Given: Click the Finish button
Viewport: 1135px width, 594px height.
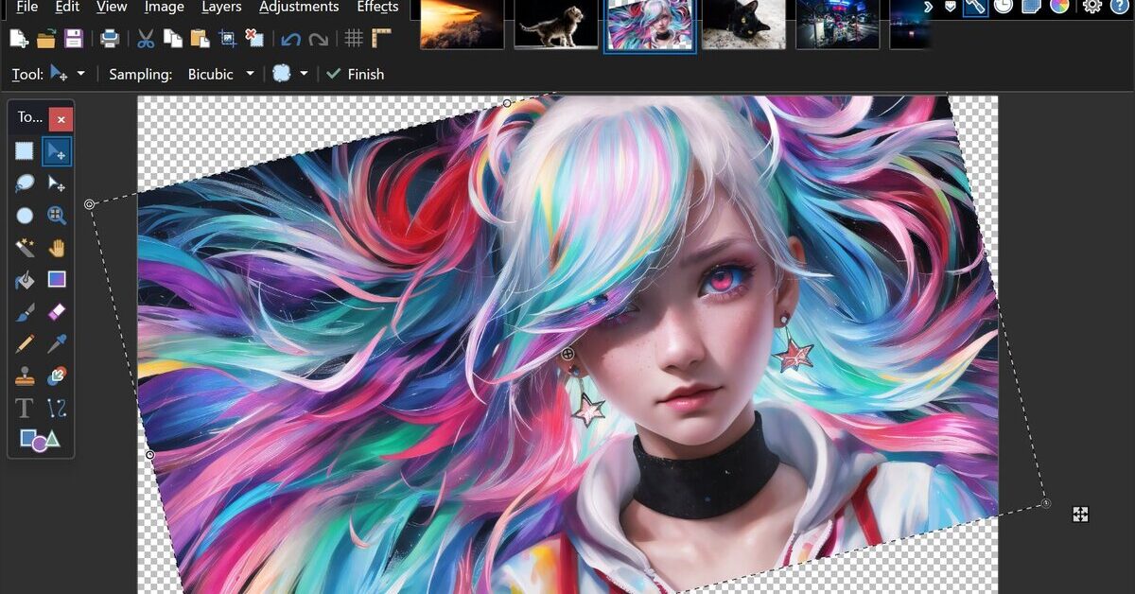Looking at the screenshot, I should [356, 74].
